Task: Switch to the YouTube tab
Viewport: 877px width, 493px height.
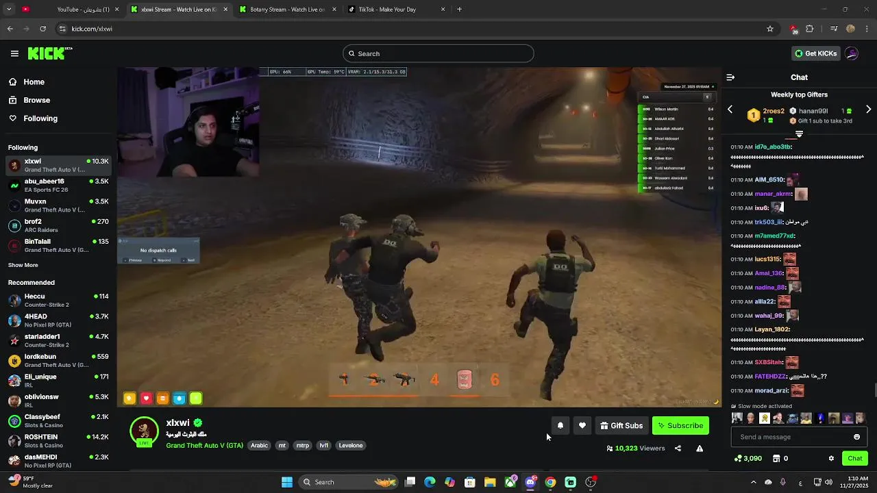Action: [71, 10]
